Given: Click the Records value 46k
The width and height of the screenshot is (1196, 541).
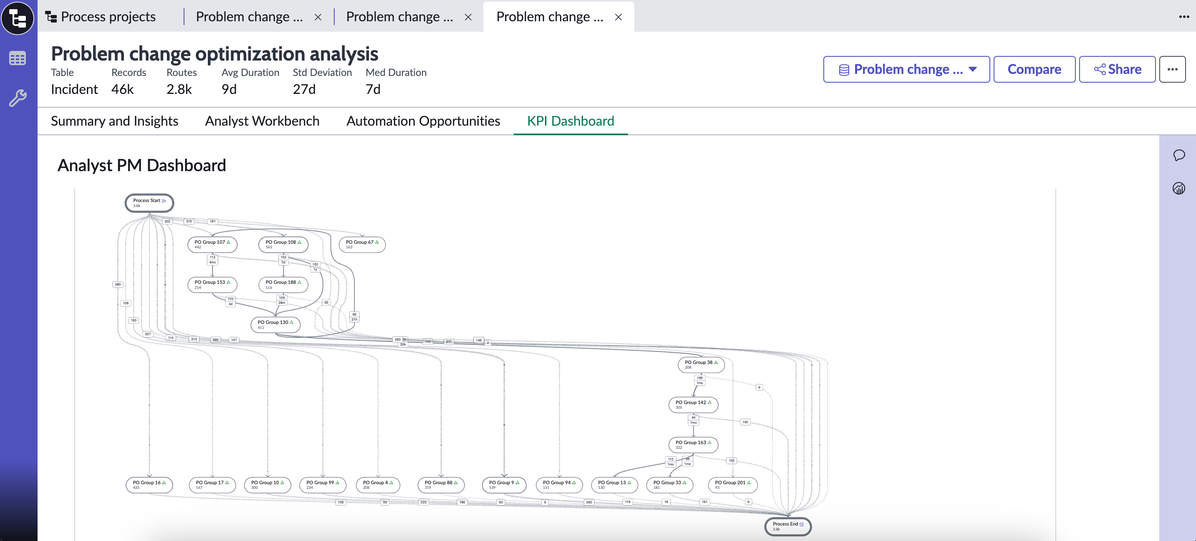Looking at the screenshot, I should 123,89.
